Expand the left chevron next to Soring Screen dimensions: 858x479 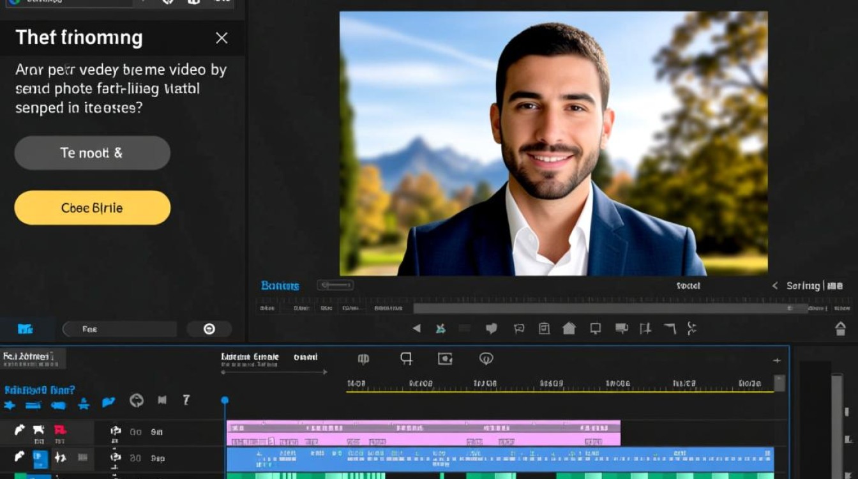[x=775, y=286]
